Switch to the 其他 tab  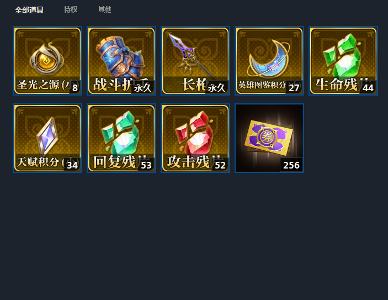click(105, 9)
